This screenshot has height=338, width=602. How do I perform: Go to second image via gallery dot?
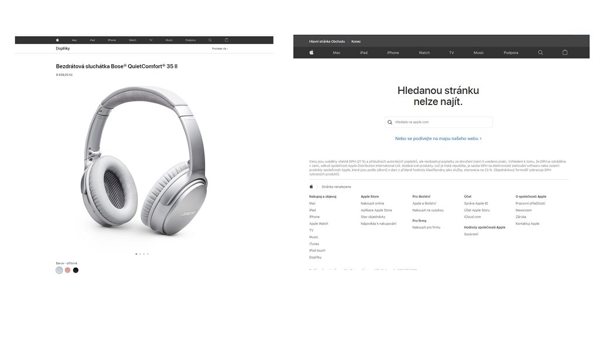click(x=140, y=254)
